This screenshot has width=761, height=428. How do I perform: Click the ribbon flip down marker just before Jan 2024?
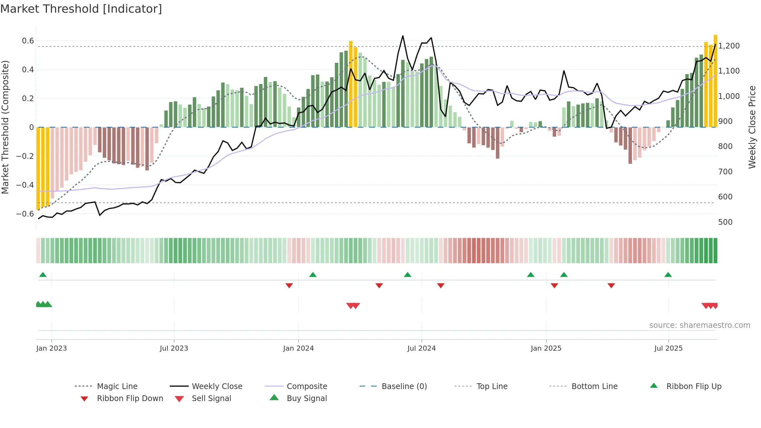[289, 286]
